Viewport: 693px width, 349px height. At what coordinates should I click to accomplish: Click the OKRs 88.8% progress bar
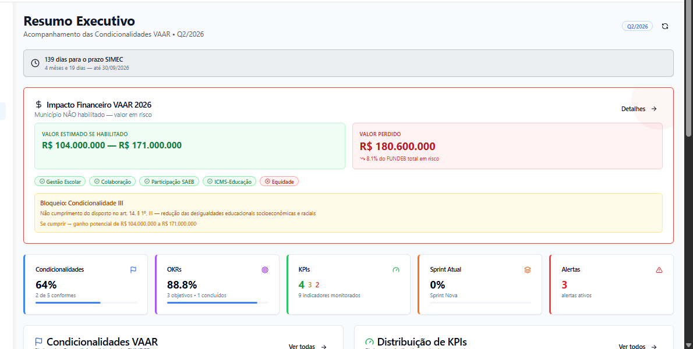pos(217,302)
